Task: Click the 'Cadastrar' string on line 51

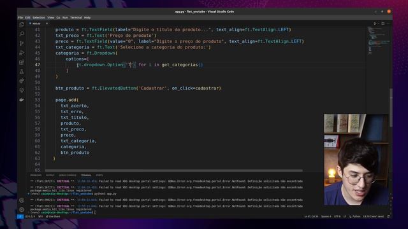Action: click(x=152, y=88)
